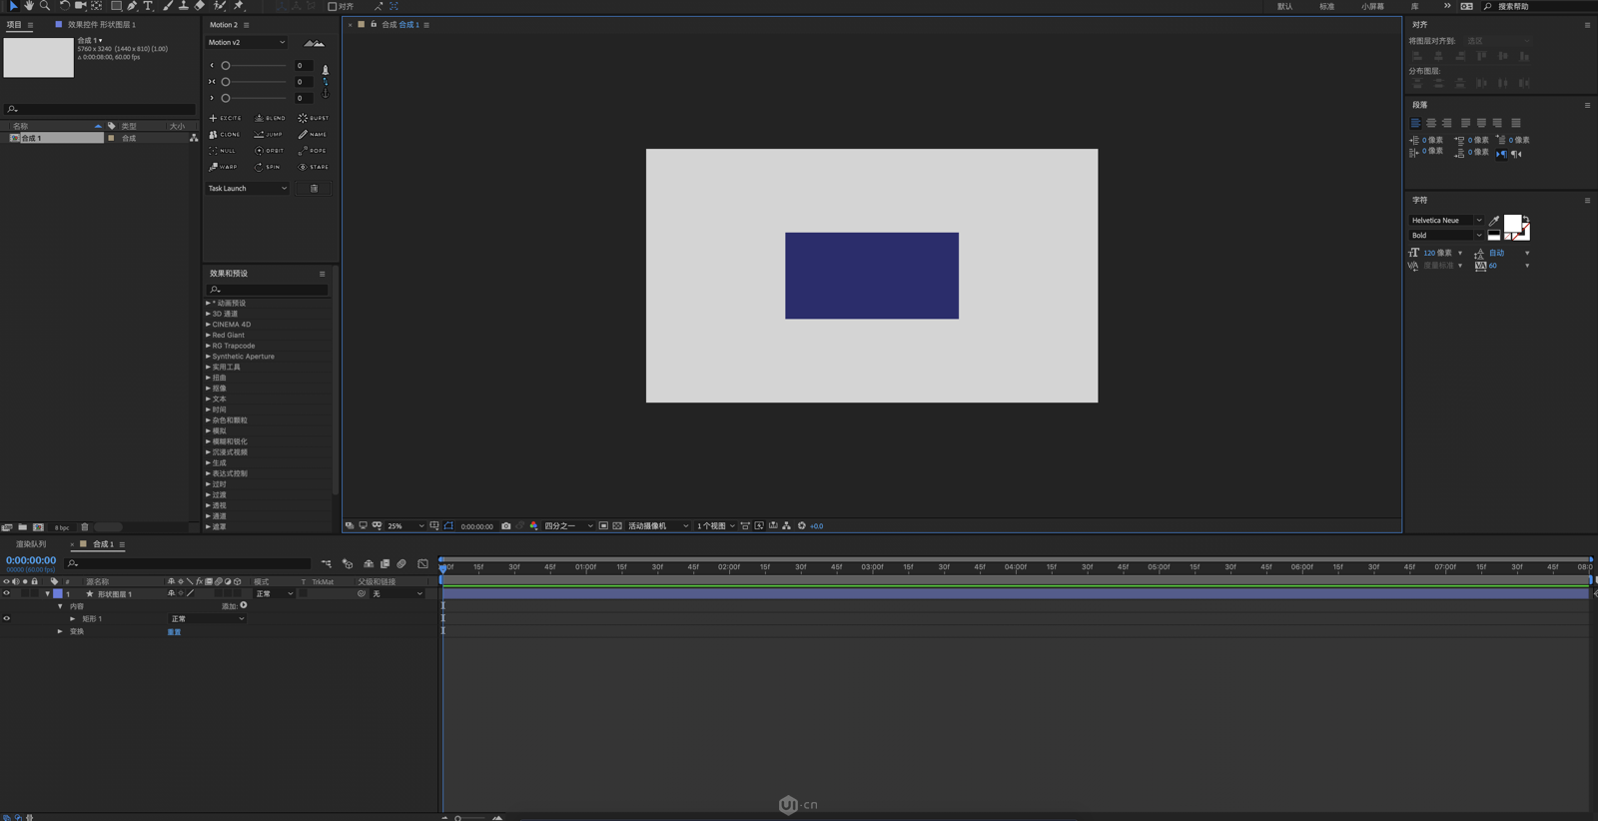Click the eyedropper in the Character panel
The image size is (1598, 821).
1494,221
